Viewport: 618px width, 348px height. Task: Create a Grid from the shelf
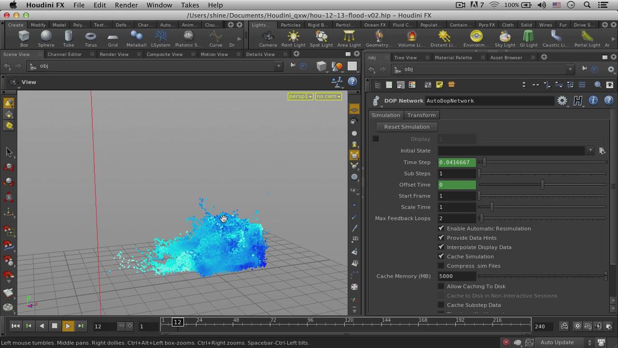point(112,38)
